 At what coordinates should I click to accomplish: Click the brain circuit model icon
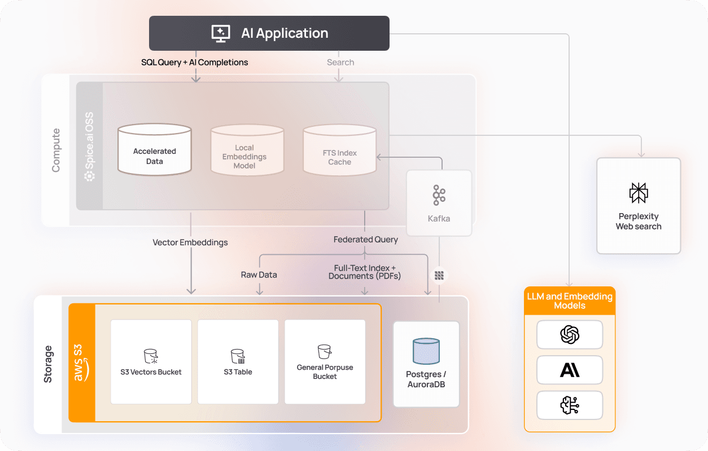(x=570, y=405)
